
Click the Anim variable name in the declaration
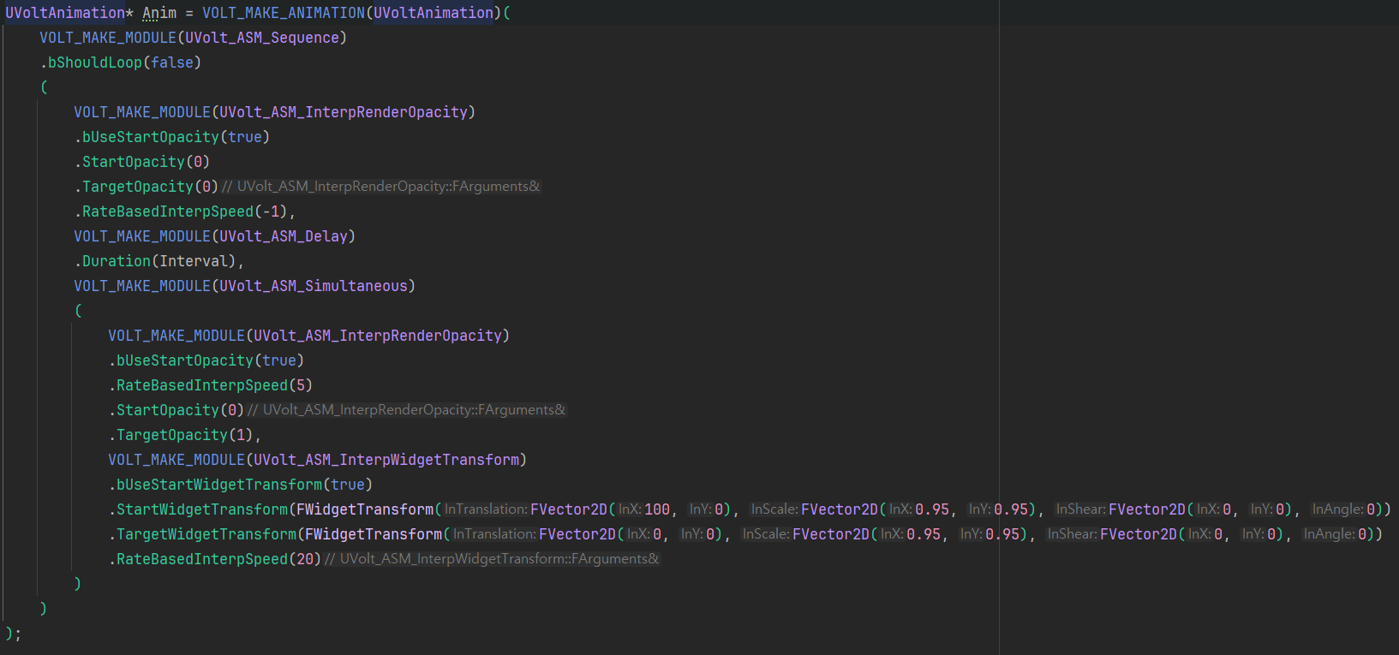(159, 13)
